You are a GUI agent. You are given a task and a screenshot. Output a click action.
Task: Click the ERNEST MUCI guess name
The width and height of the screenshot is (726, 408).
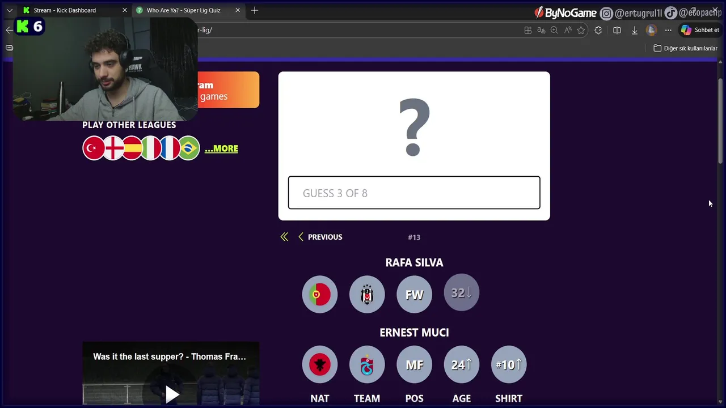pyautogui.click(x=414, y=333)
